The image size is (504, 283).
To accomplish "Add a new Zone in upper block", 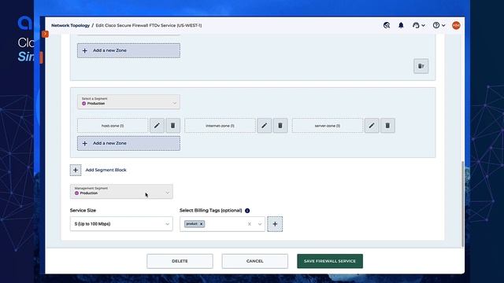I will (x=128, y=50).
